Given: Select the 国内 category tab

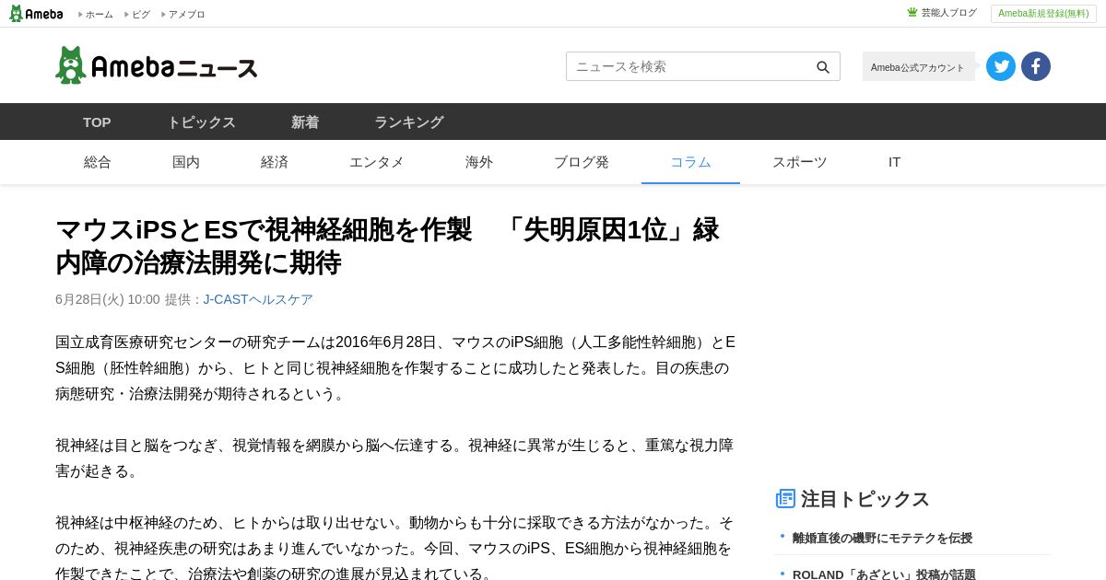Looking at the screenshot, I should click(186, 162).
